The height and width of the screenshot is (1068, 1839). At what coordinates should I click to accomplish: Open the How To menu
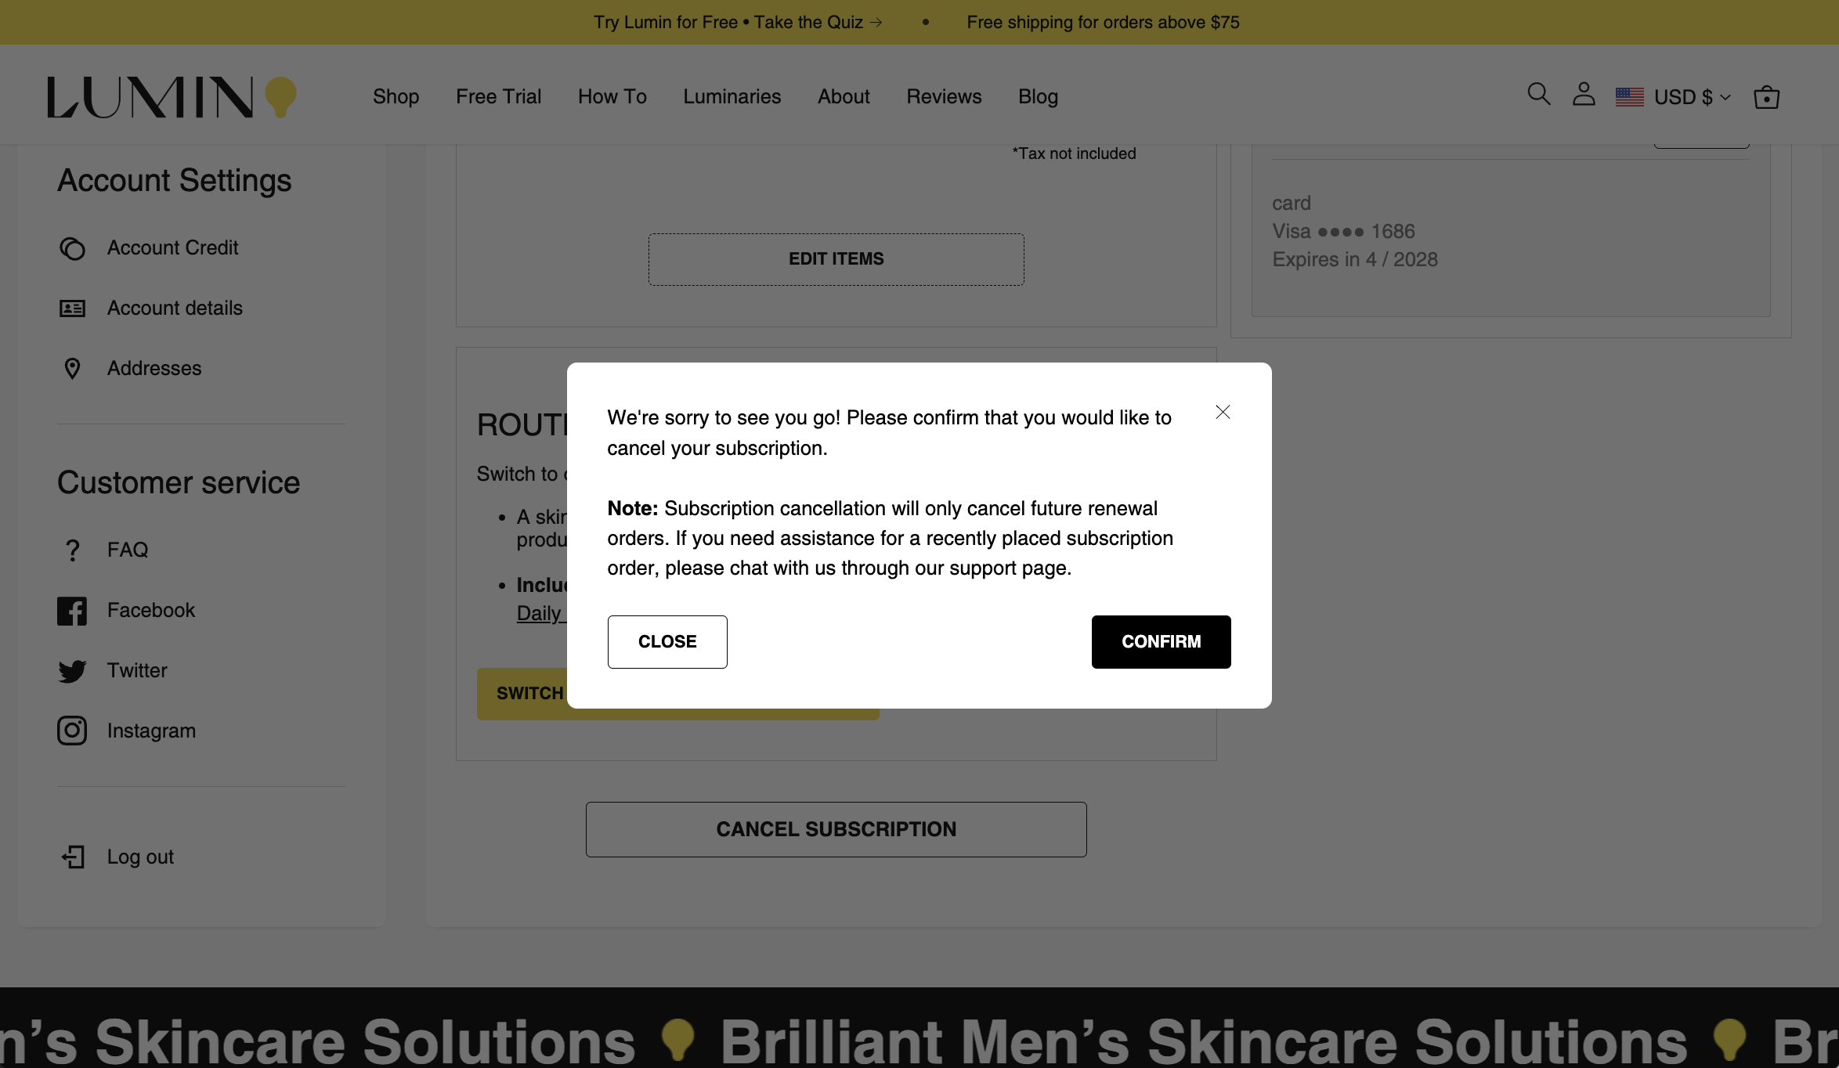pos(612,96)
